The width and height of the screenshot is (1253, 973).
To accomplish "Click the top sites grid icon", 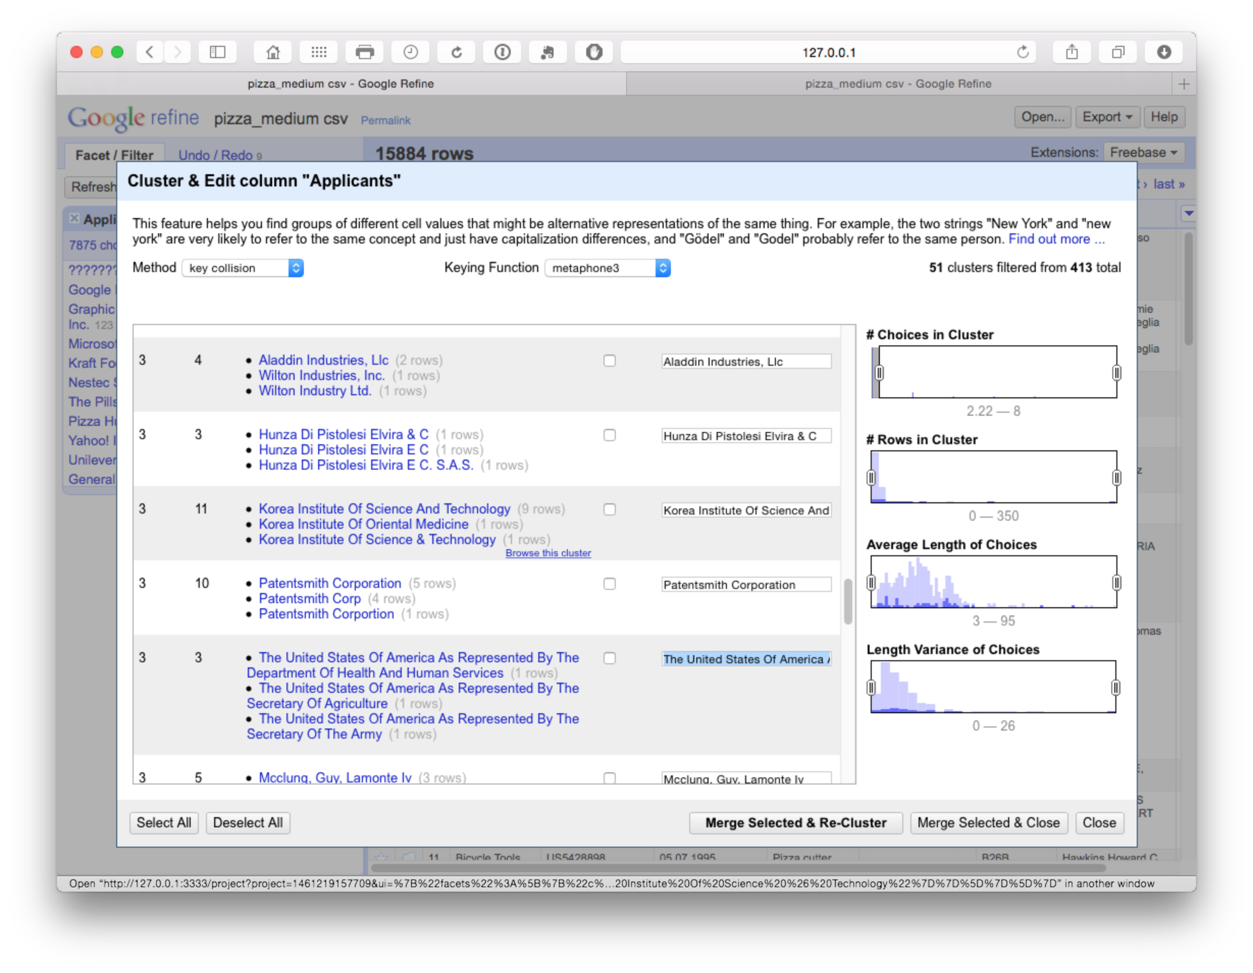I will pyautogui.click(x=319, y=52).
